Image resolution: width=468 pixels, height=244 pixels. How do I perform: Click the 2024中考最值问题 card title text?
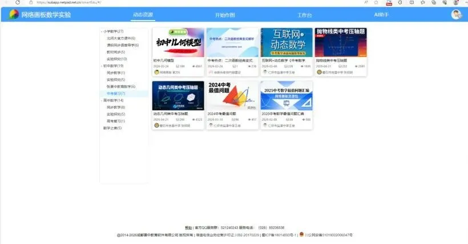tap(222, 114)
